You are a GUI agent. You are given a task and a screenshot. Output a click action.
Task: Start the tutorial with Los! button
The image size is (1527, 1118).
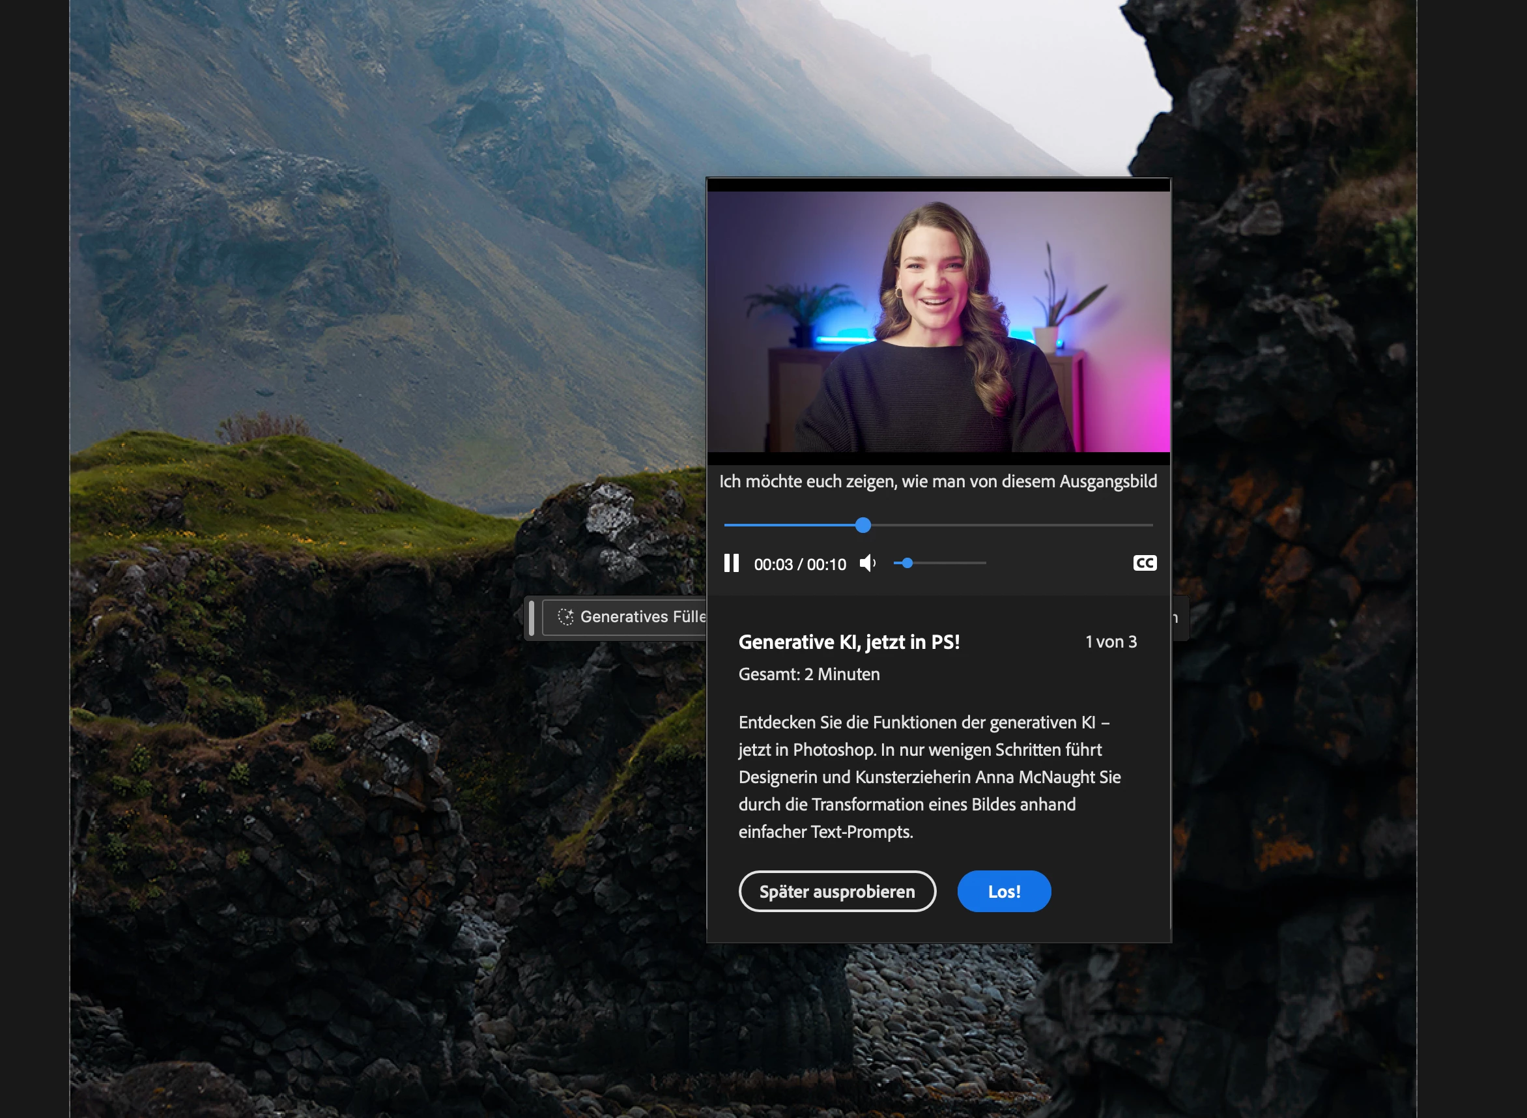[1003, 891]
